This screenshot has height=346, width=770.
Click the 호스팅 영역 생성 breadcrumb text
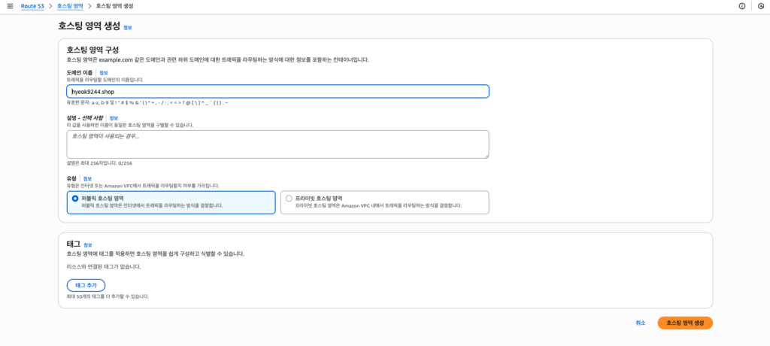coord(115,6)
